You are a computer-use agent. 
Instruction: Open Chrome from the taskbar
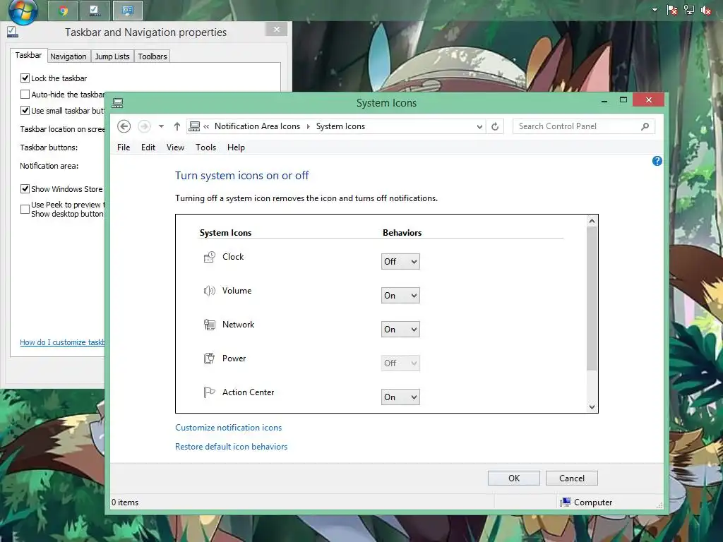64,11
